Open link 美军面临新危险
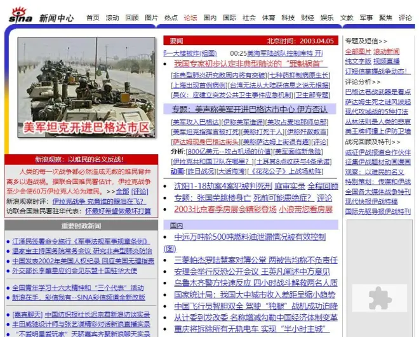This screenshot has width=419, height=337. tap(298, 152)
